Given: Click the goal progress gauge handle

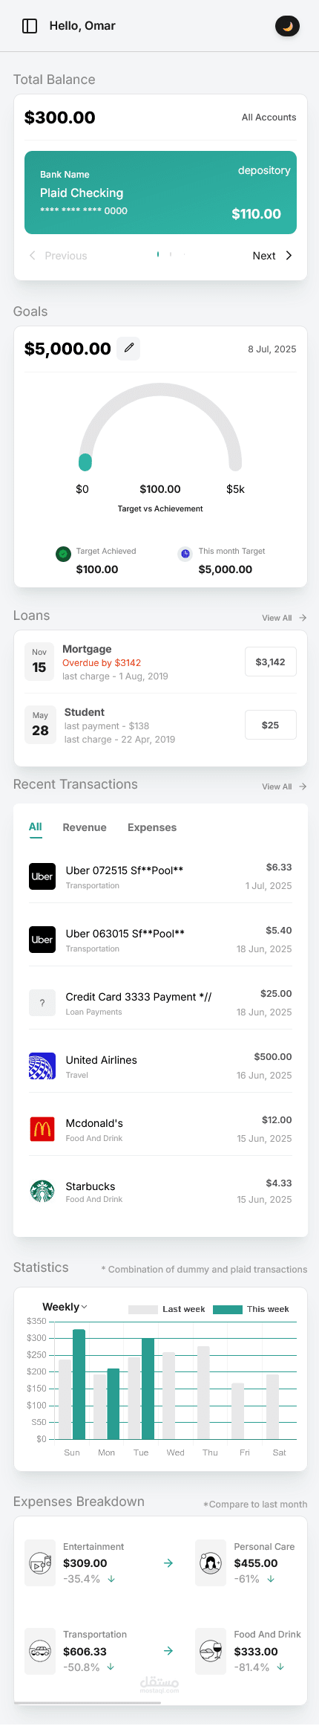Looking at the screenshot, I should pos(85,462).
